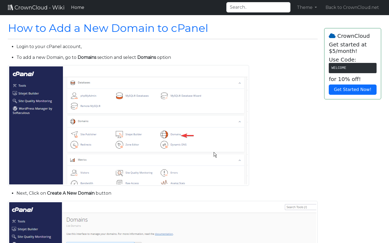The height and width of the screenshot is (243, 389).
Task: Click the Domains icon marked by the red arrow
Action: (x=176, y=134)
